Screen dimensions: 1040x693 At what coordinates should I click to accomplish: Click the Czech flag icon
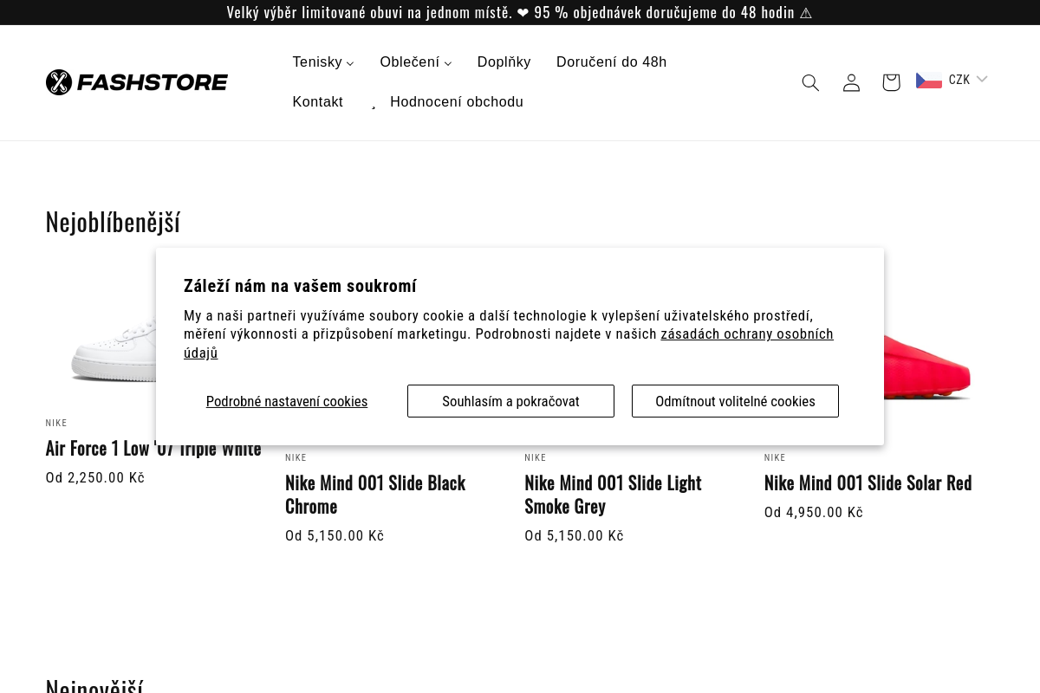[x=929, y=81]
